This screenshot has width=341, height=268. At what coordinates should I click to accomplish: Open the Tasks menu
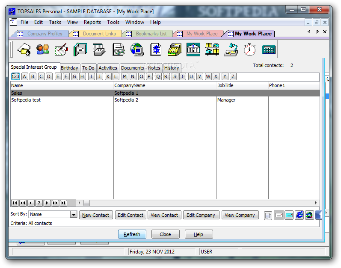tap(55, 22)
